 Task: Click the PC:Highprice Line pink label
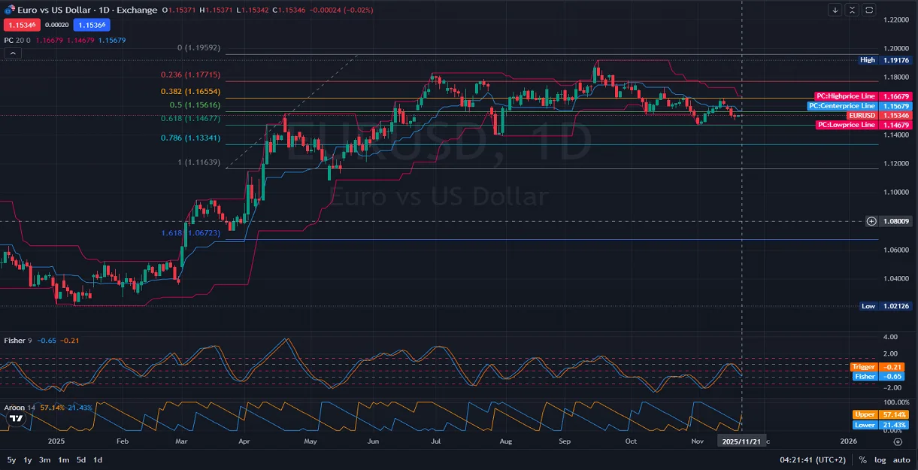[x=846, y=96]
